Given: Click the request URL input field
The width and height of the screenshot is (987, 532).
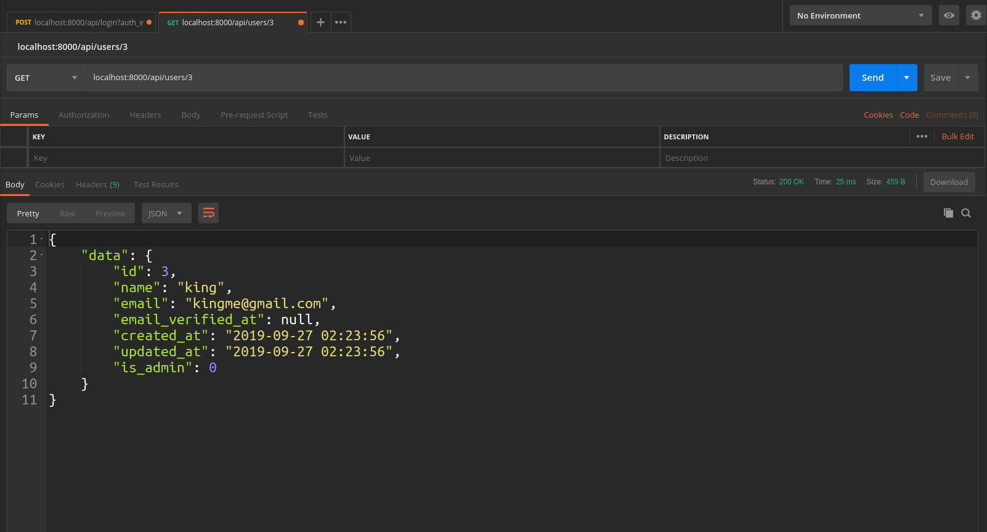Looking at the screenshot, I should pos(463,78).
